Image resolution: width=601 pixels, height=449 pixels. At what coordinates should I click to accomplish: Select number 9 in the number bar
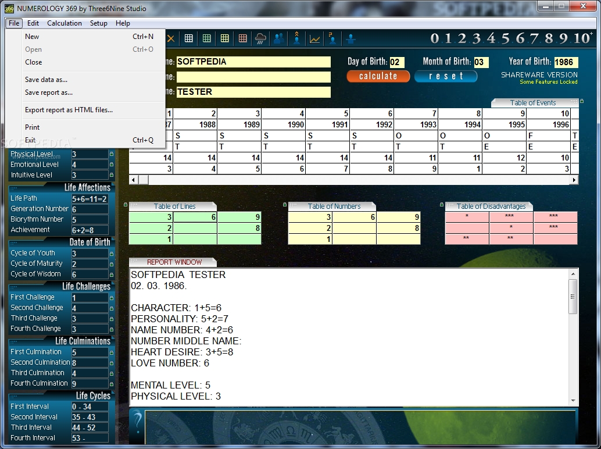(563, 38)
